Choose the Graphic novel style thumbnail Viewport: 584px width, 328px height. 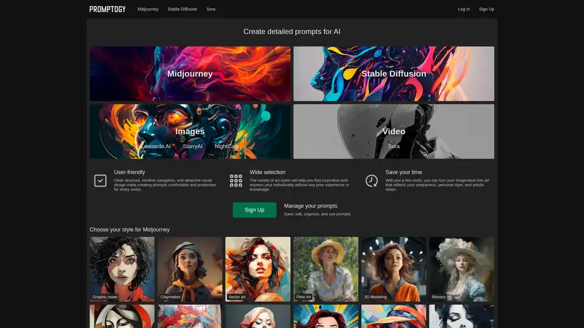click(x=122, y=269)
